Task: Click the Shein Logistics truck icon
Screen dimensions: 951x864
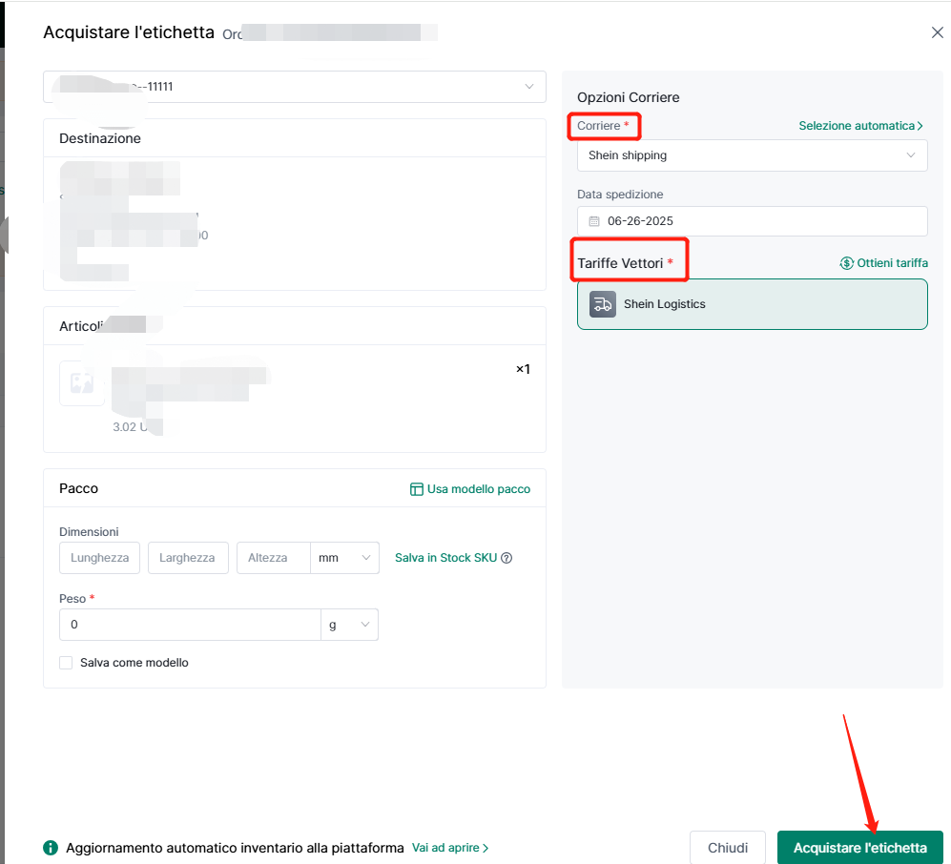Action: (602, 304)
